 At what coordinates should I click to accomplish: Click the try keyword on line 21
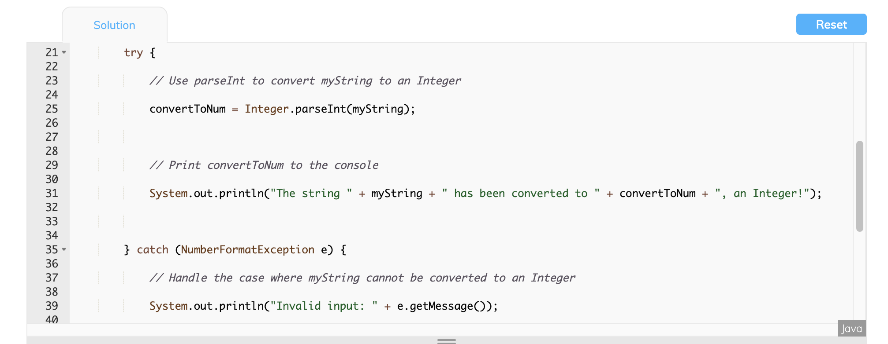point(133,52)
